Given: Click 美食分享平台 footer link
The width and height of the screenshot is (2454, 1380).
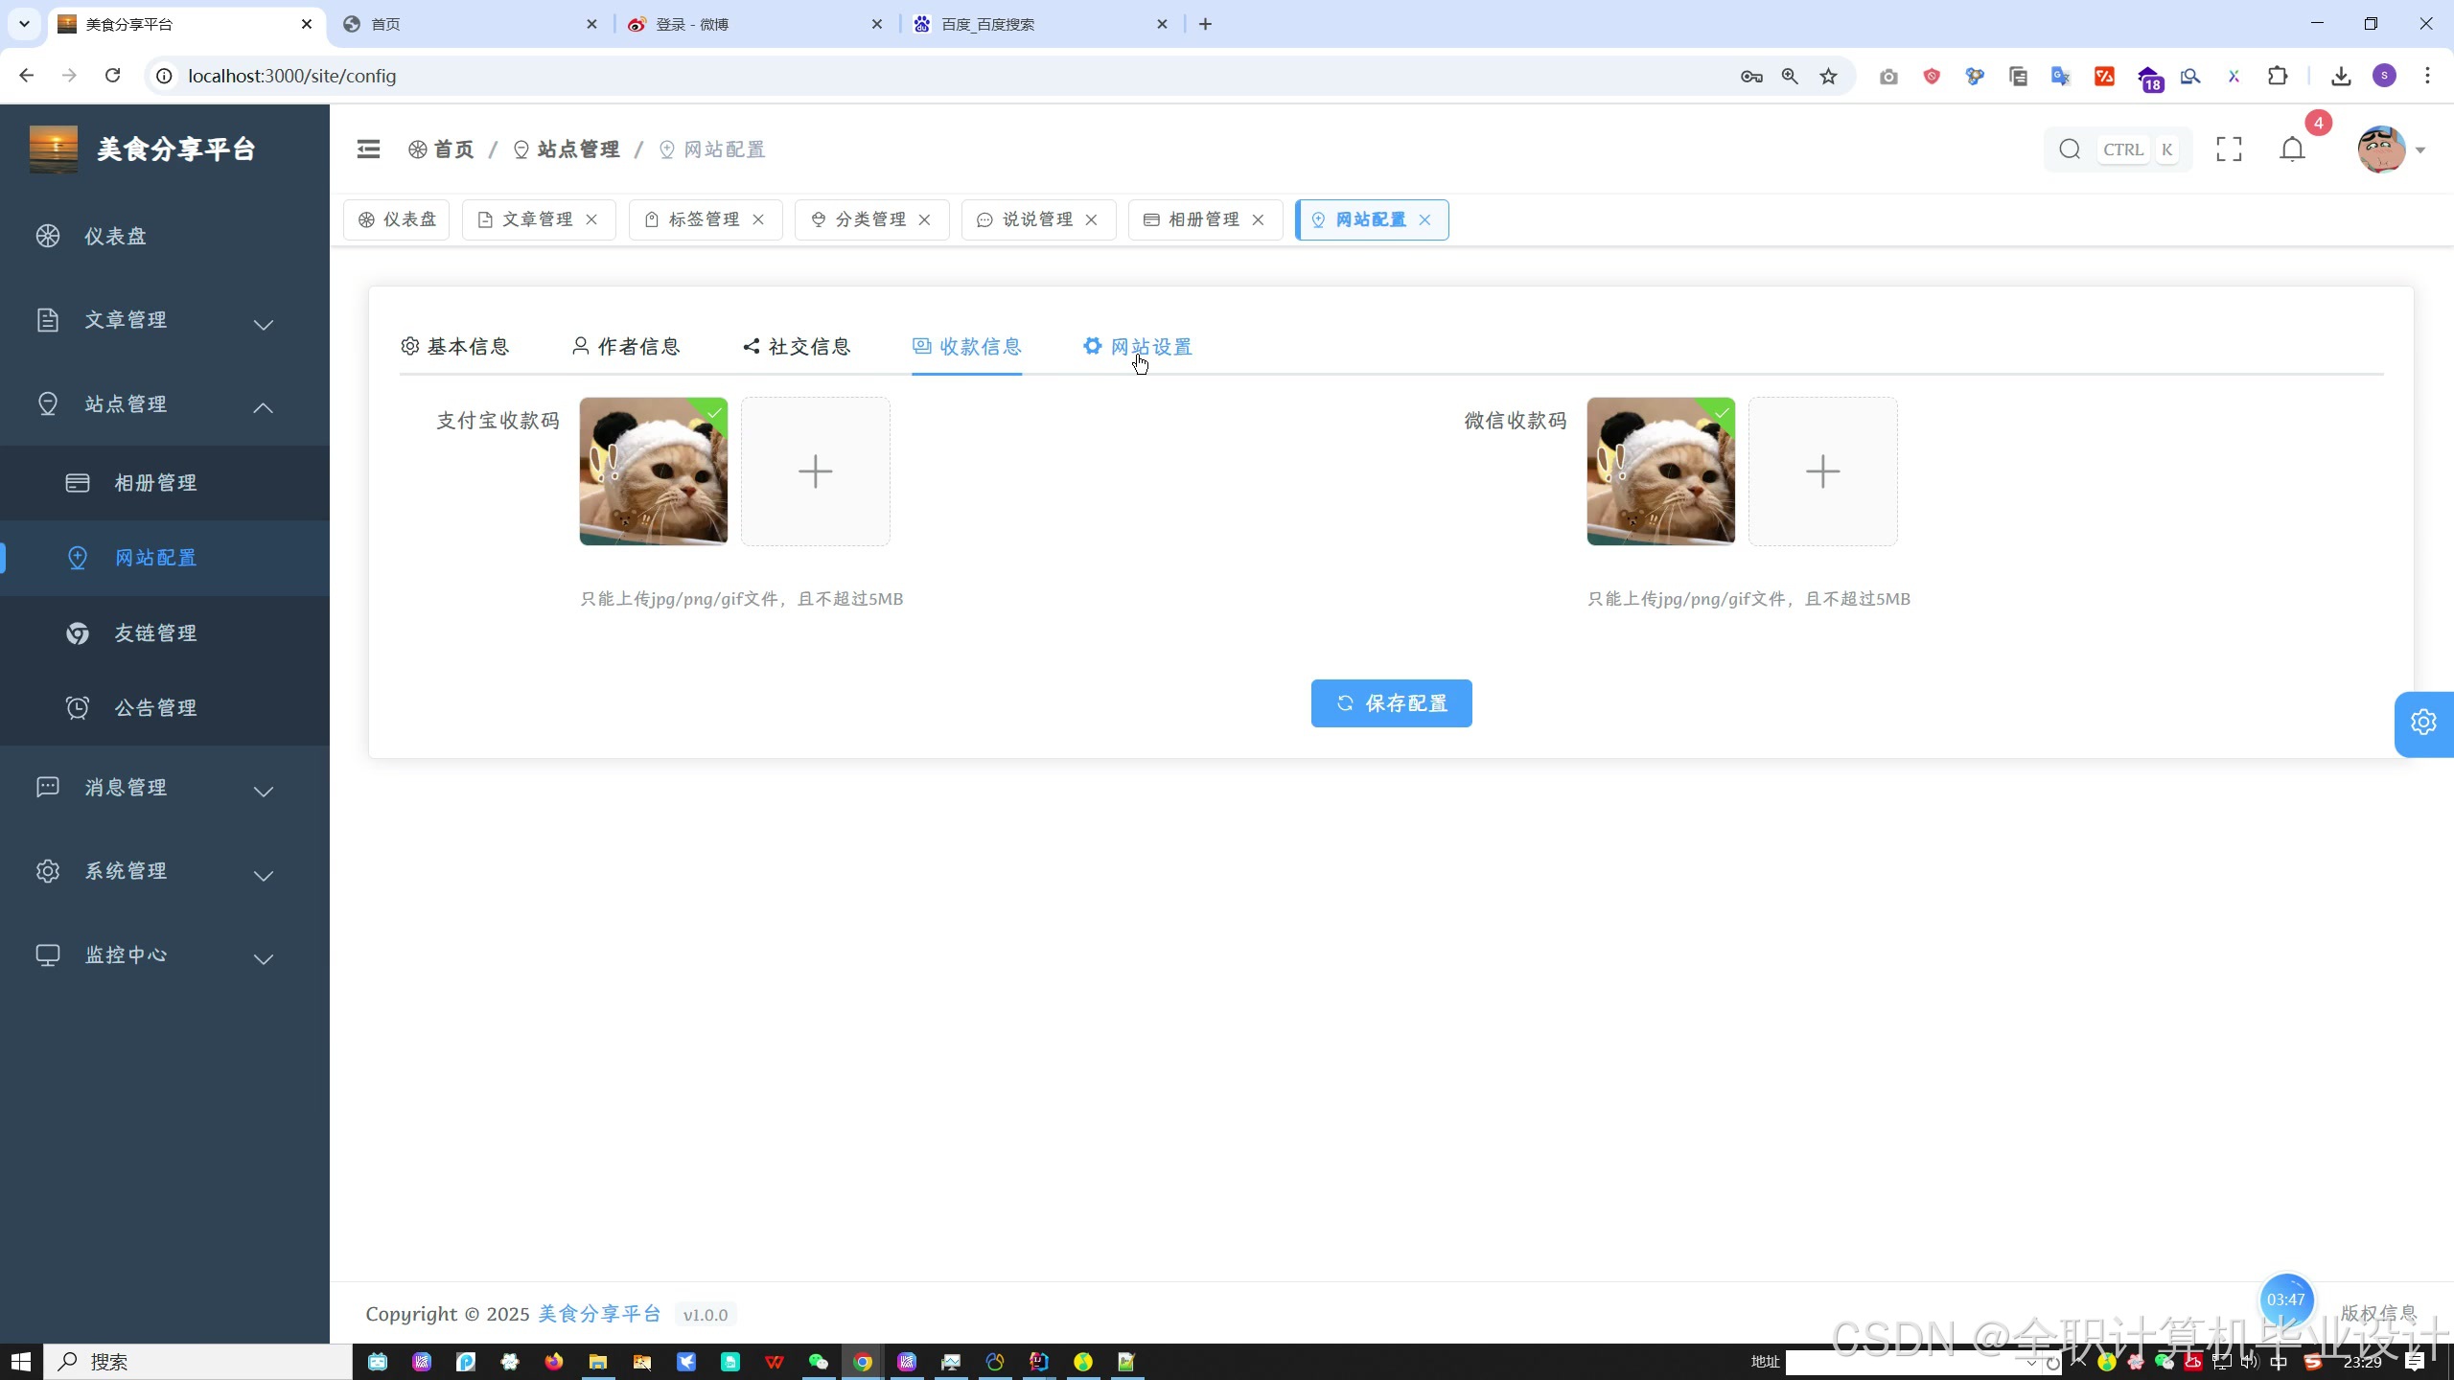Looking at the screenshot, I should [599, 1314].
